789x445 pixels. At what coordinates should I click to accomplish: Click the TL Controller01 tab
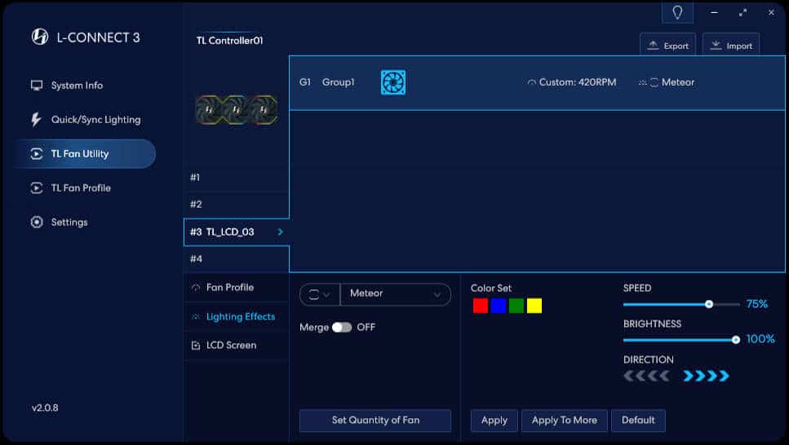coord(229,40)
